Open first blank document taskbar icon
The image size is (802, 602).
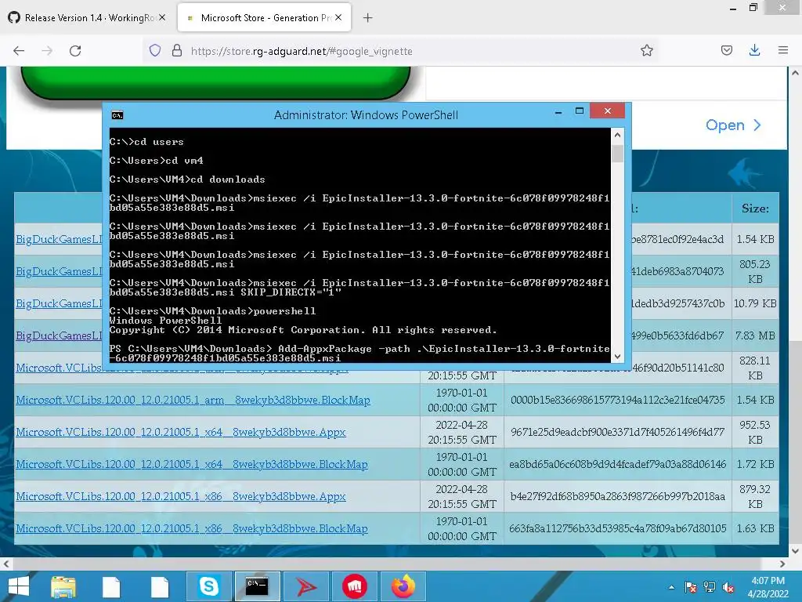[111, 586]
